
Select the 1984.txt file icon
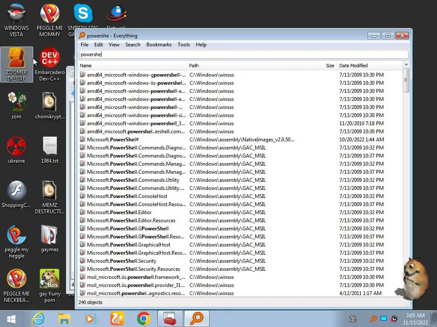50,150
